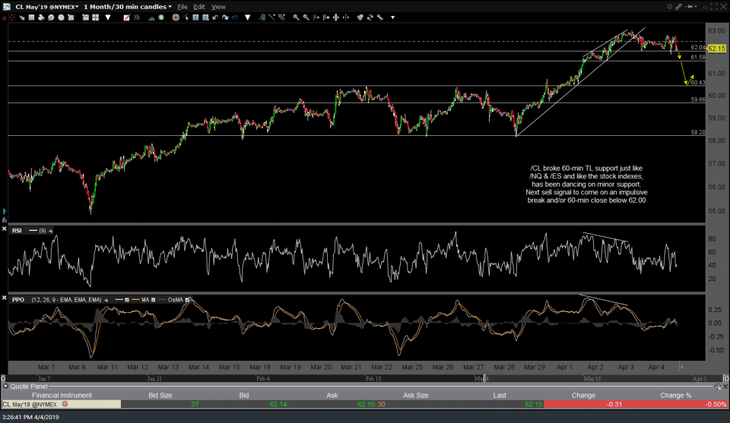The image size is (730, 423).
Task: Select the red pencil drawing tool
Action: pyautogui.click(x=127, y=17)
